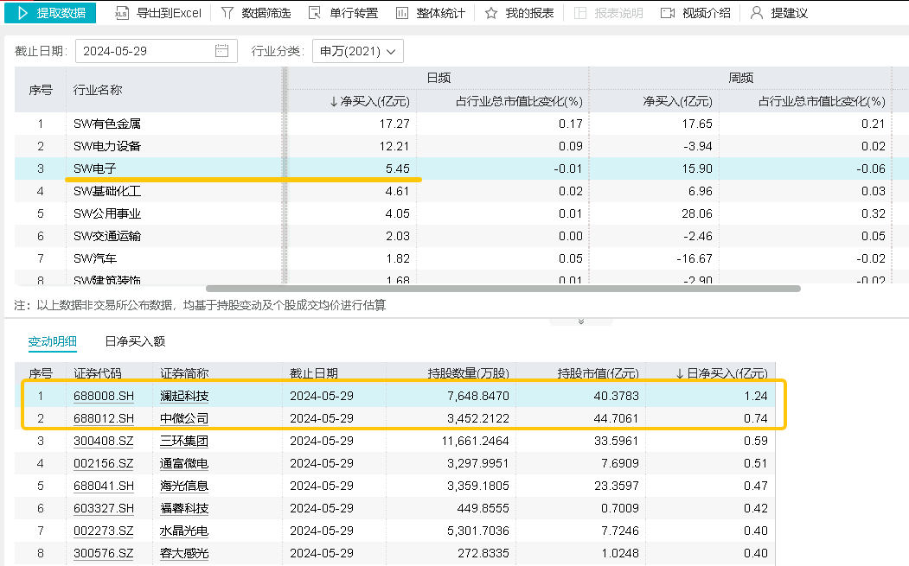This screenshot has height=566, width=909.
Task: Select the SW公用事业 industry row
Action: click(x=462, y=213)
